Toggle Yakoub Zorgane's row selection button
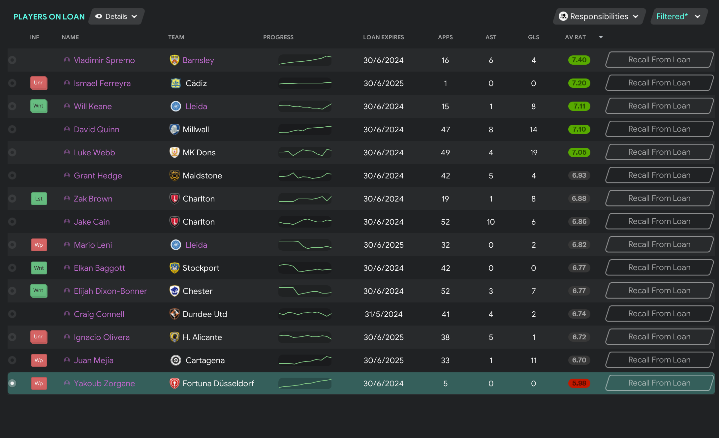The width and height of the screenshot is (719, 438). [12, 383]
